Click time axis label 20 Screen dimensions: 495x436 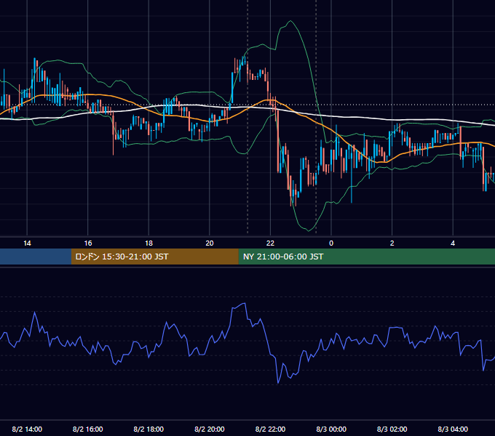click(x=210, y=243)
